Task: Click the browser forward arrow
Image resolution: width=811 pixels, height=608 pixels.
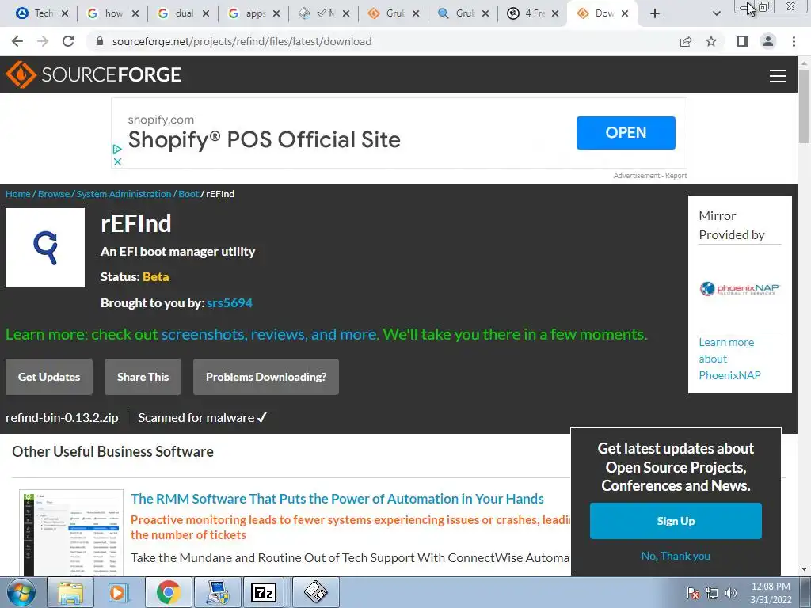Action: coord(43,41)
